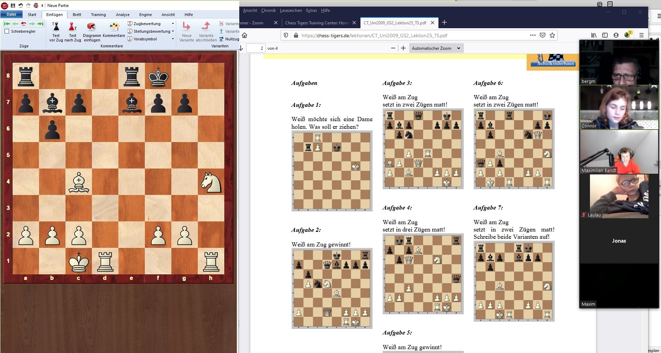The width and height of the screenshot is (661, 353).
Task: Zoom out the PDF with minus button
Action: click(393, 48)
